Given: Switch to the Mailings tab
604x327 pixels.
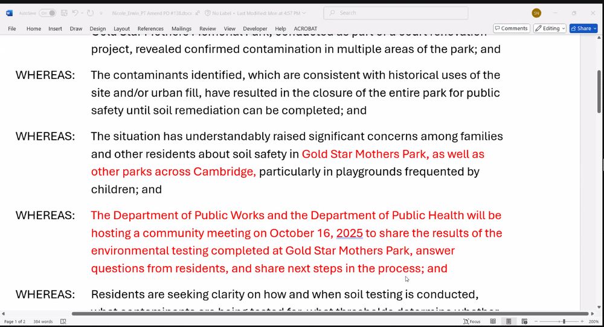Looking at the screenshot, I should pyautogui.click(x=181, y=28).
